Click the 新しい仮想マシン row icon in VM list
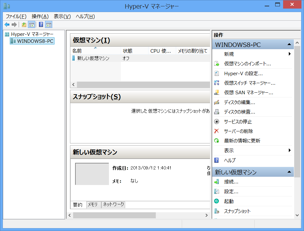The image size is (304, 231). pos(73,58)
